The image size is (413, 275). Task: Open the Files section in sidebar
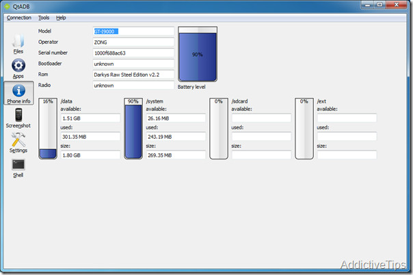click(18, 44)
